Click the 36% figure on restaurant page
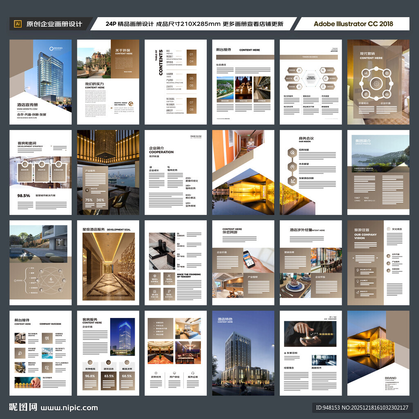The height and width of the screenshot is (419, 419). click(100, 200)
